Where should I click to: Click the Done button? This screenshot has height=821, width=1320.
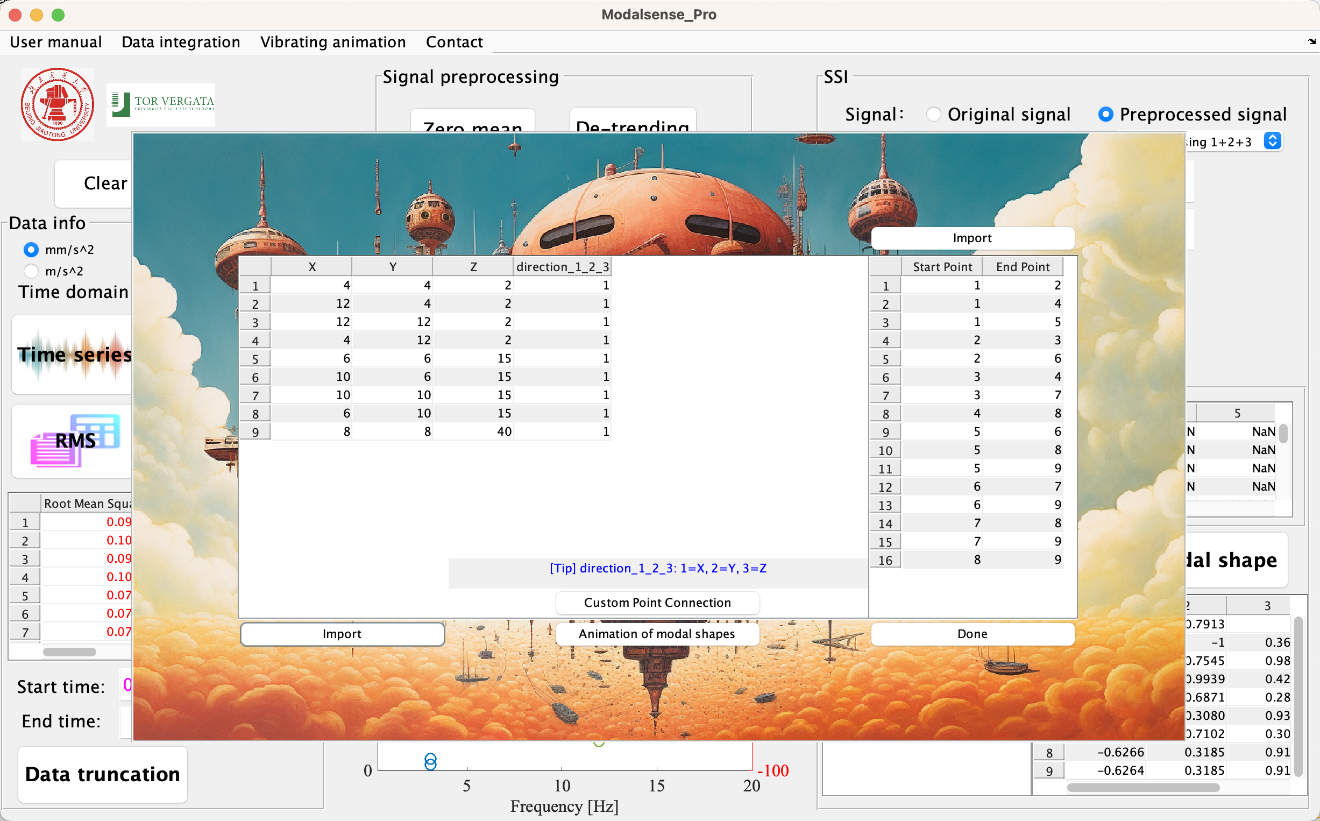[972, 634]
